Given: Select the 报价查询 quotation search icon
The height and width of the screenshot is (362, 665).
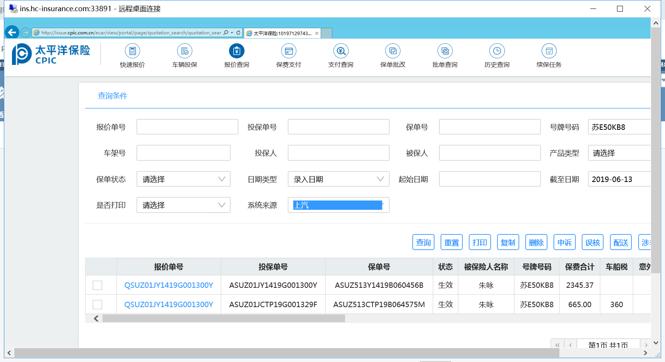Looking at the screenshot, I should click(236, 51).
